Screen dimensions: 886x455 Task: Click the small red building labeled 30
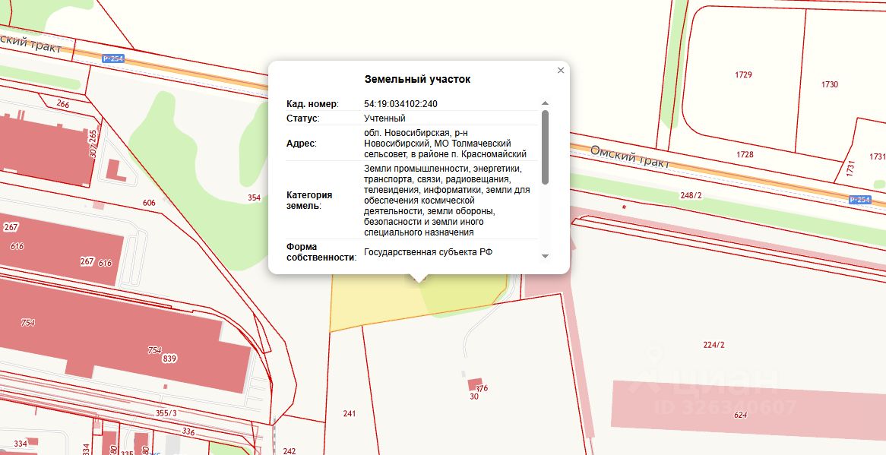tap(475, 384)
